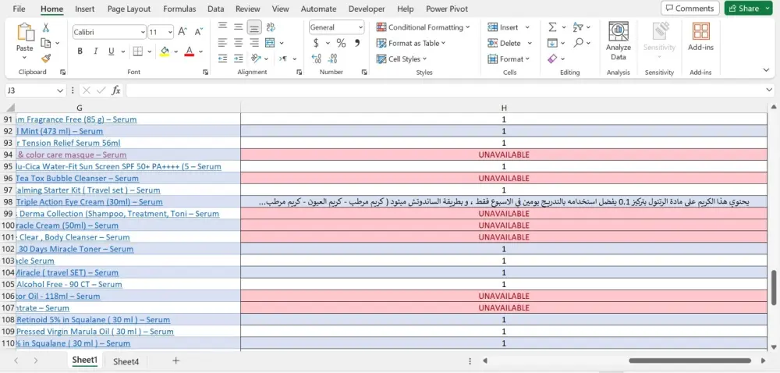This screenshot has height=373, width=780.
Task: Decrease font size with the small A
Action: [x=198, y=32]
